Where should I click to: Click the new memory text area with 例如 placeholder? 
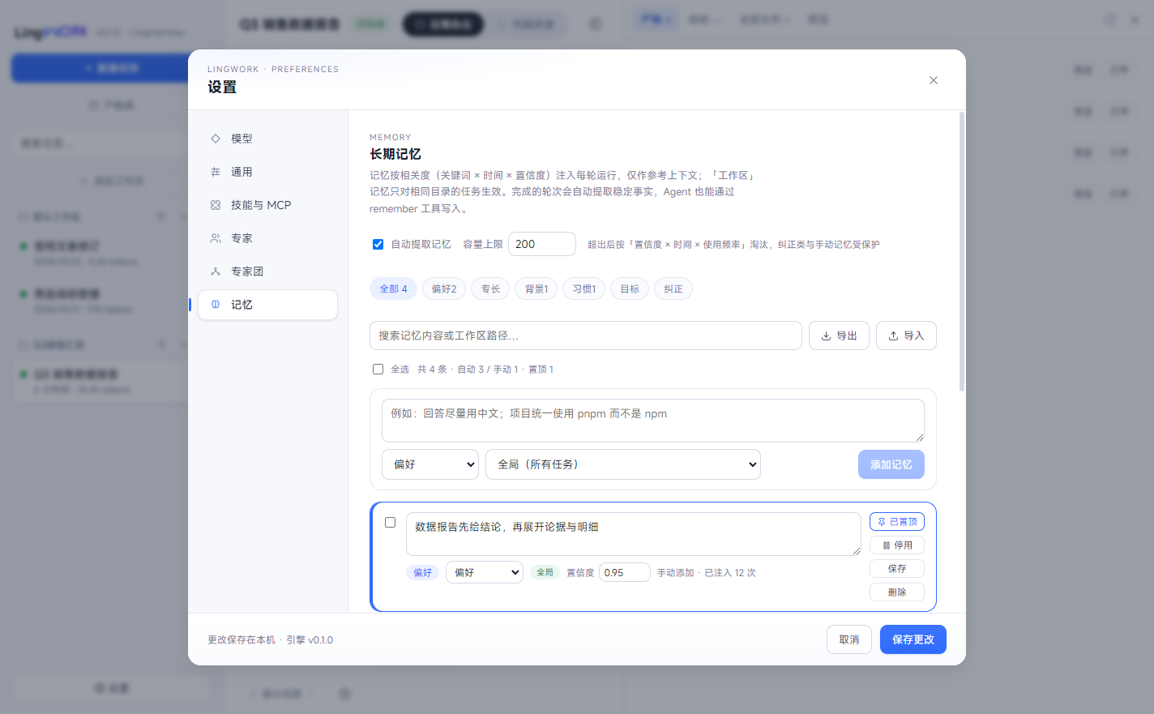653,421
